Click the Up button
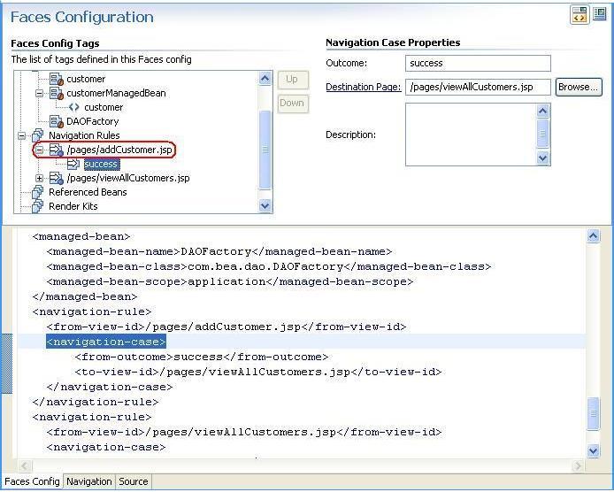The height and width of the screenshot is (492, 614). pyautogui.click(x=293, y=80)
